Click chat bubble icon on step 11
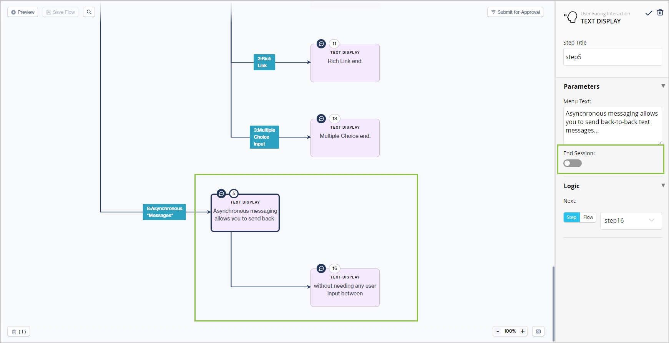Viewport: 669px width, 343px height. [321, 44]
